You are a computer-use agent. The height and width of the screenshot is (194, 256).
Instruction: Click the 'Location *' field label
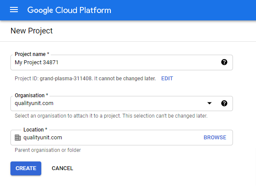coord(35,130)
